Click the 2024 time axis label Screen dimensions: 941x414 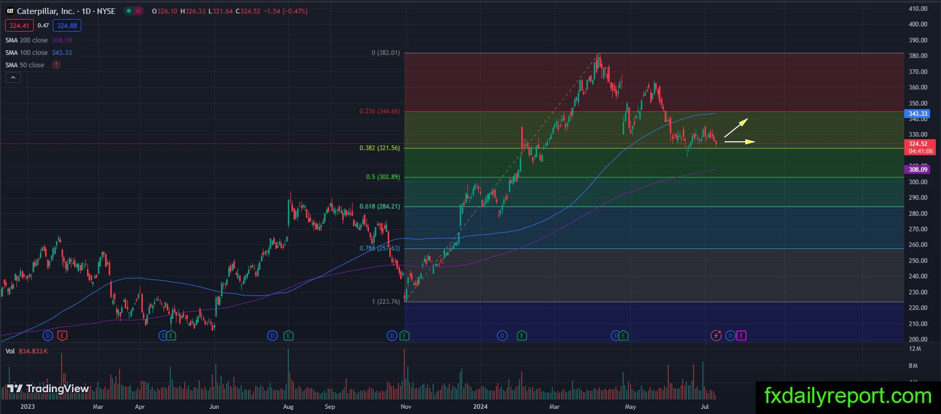tap(480, 407)
